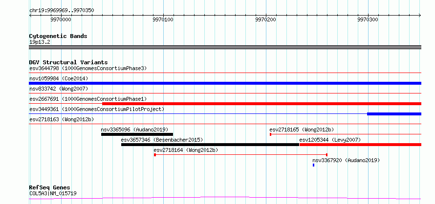Viewport: 435px width, 204px height.
Task: Open the DGV Structural Variants track title
Action: (68, 62)
